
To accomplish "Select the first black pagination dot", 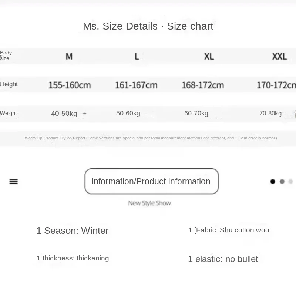I will 273,181.
